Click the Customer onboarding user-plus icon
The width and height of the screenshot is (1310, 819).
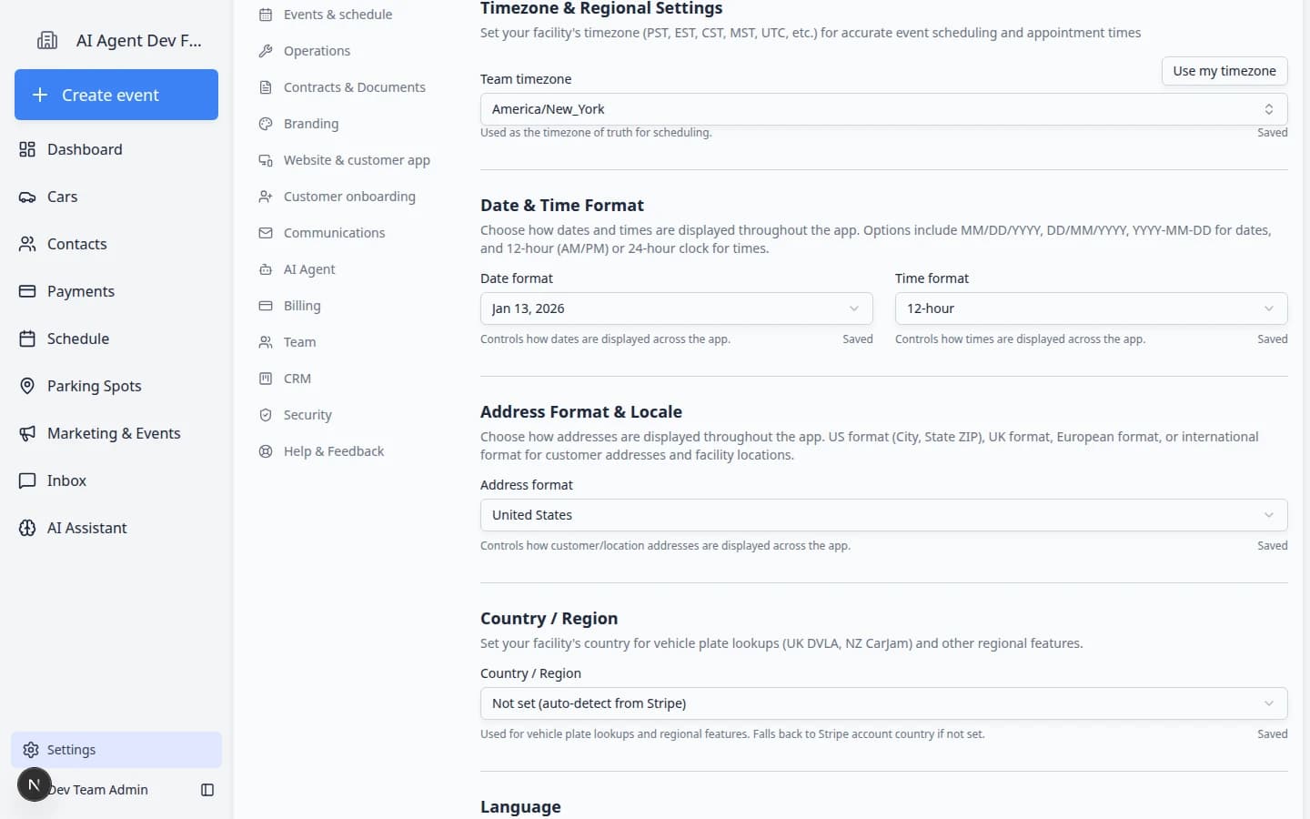[x=266, y=197]
